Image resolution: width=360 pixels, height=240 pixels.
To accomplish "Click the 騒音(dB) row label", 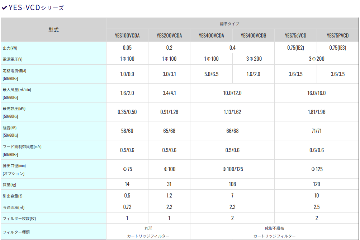I will click(x=10, y=128).
